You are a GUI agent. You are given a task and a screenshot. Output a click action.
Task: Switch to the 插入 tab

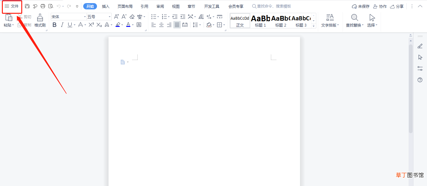click(x=106, y=6)
